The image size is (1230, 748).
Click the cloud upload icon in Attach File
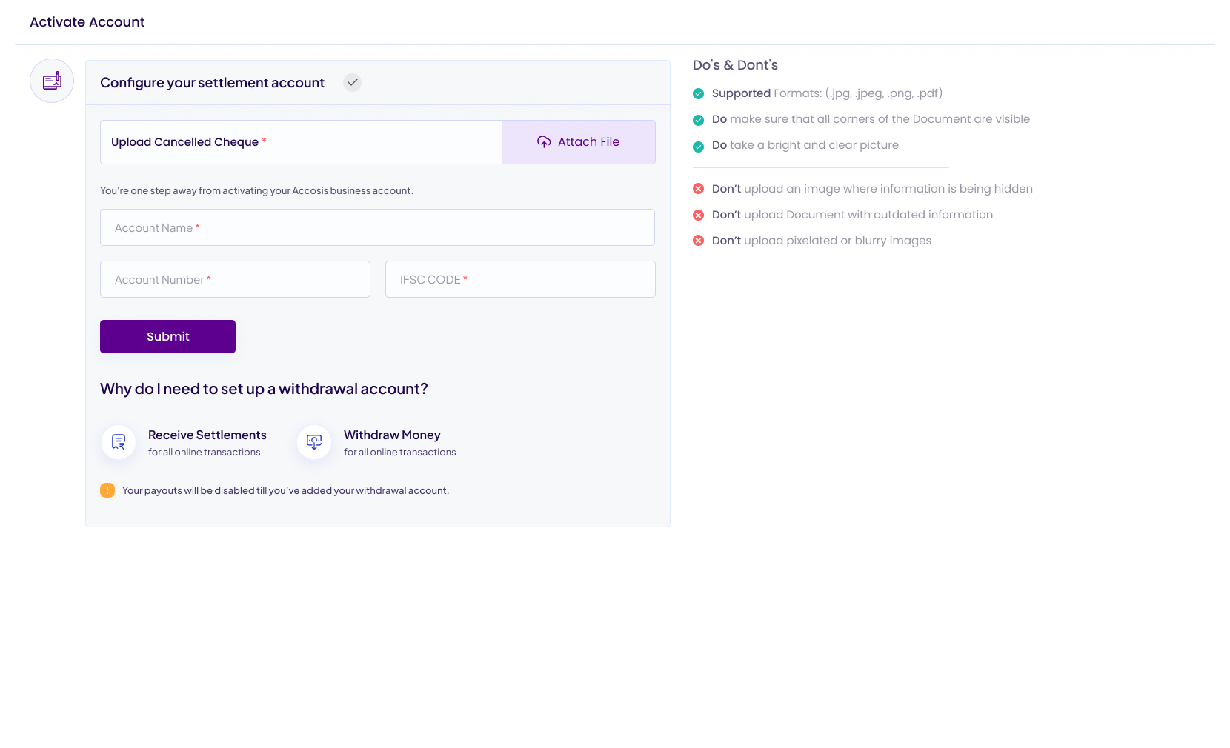544,141
